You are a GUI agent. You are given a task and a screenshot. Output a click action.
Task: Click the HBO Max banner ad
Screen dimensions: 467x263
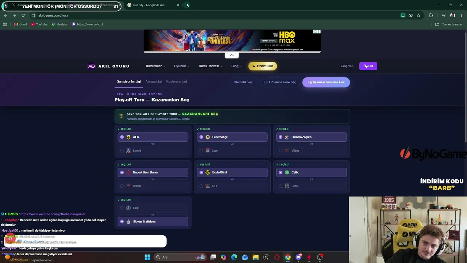point(232,41)
